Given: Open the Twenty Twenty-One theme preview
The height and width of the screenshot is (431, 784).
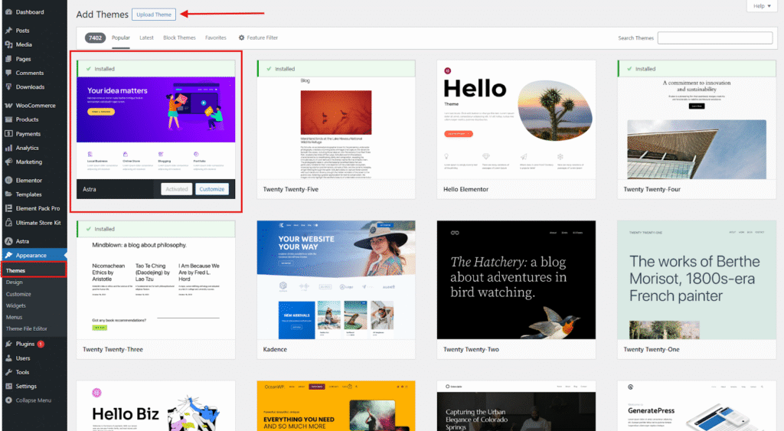Looking at the screenshot, I should [697, 280].
